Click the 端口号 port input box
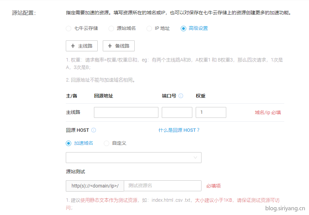This screenshot has width=309, height=215. pos(177,112)
